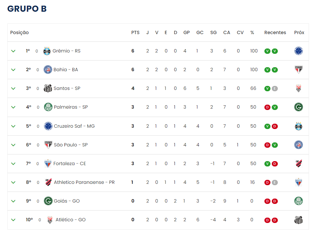Viewport: 313px width, 238px height.
Task: Click Goiás crest beside team name
Action: tap(48, 201)
